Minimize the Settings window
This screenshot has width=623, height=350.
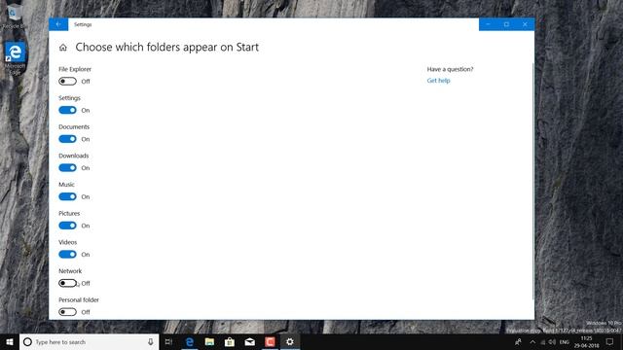click(x=488, y=24)
